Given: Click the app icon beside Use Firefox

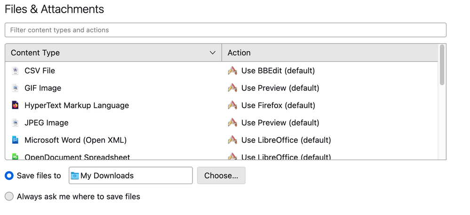Looking at the screenshot, I should [x=232, y=106].
